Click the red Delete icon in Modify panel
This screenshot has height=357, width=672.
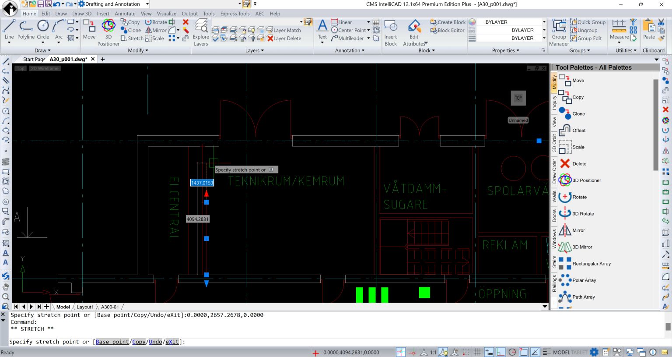[x=185, y=22]
